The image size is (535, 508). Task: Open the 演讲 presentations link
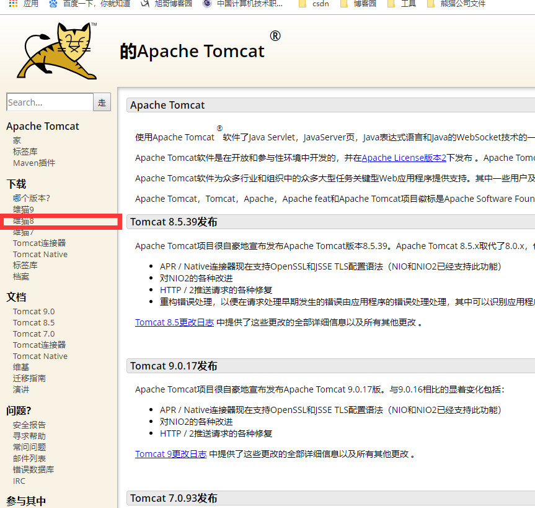tap(21, 390)
